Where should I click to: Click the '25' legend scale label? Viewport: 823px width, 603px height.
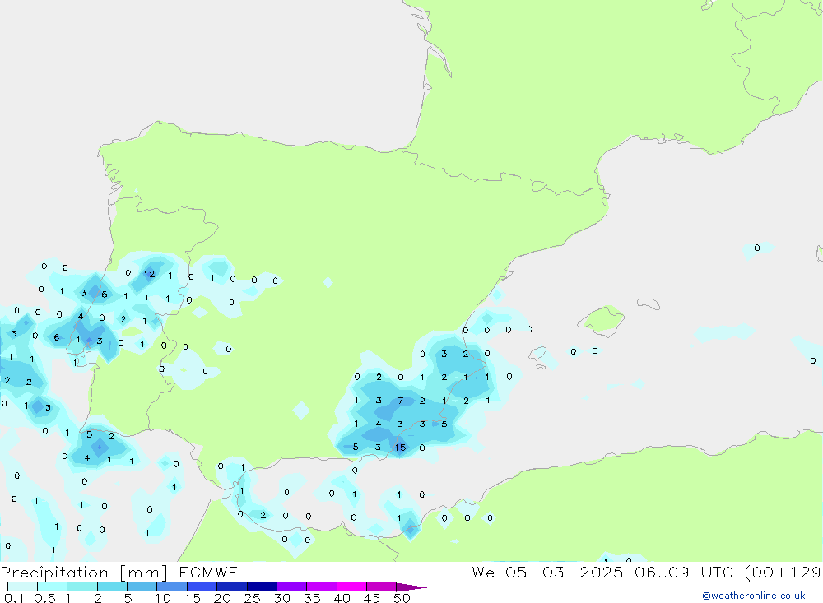point(252,598)
